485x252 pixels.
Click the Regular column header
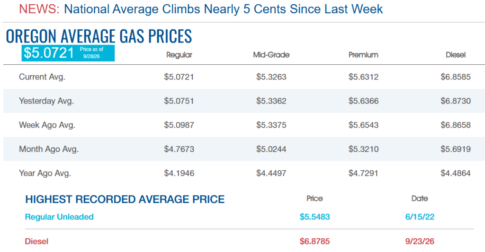[x=179, y=55]
